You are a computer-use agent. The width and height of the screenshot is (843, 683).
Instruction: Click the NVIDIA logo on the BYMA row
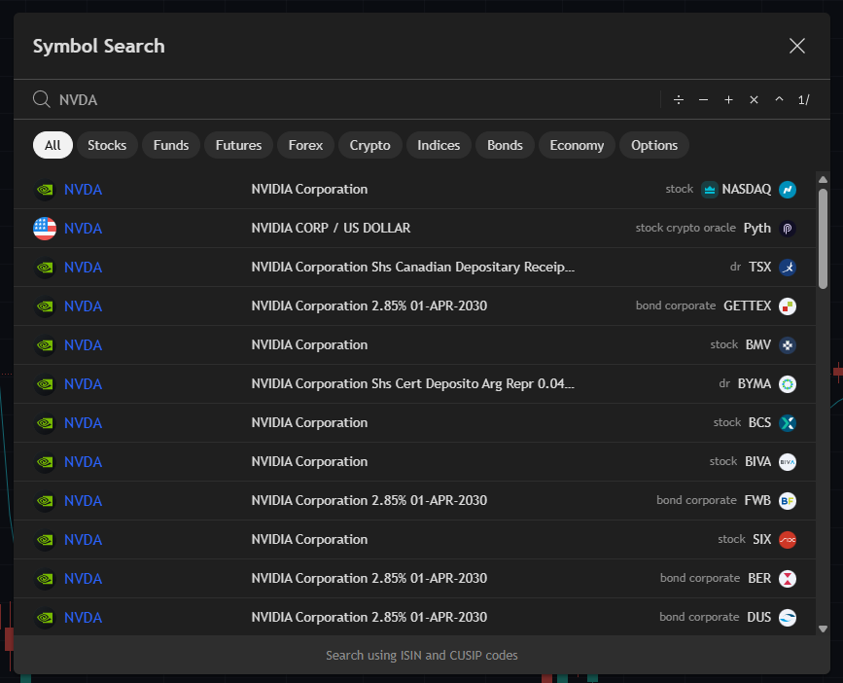45,384
